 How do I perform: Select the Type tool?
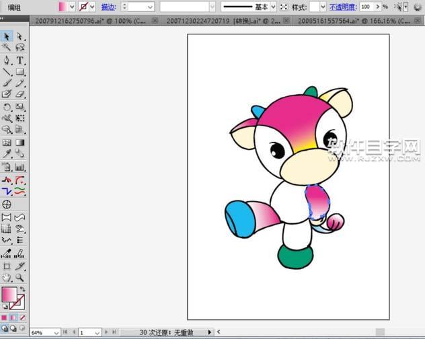[x=20, y=60]
